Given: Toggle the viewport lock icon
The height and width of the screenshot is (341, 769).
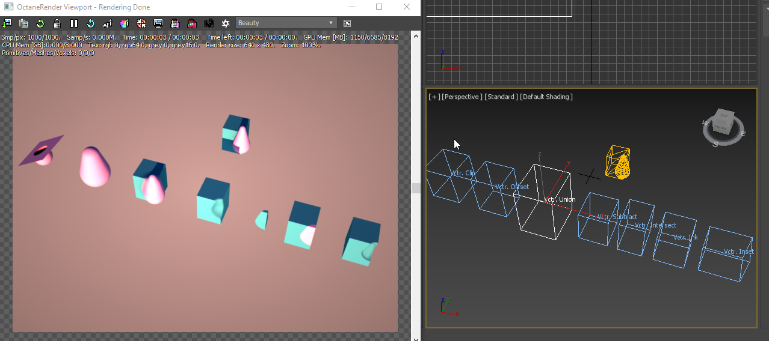Looking at the screenshot, I should 57,23.
